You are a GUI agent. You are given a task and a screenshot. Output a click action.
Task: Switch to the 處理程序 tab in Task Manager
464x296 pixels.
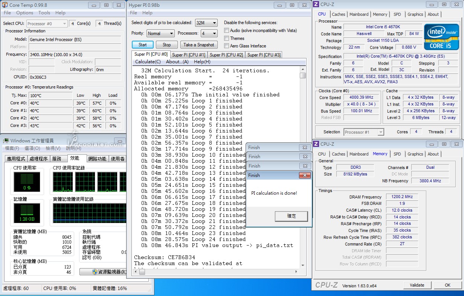39,159
